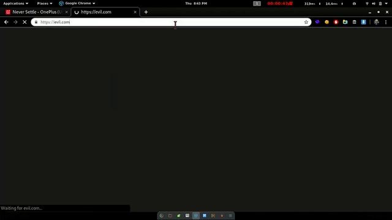Click the padlock icon in address bar

pos(36,22)
